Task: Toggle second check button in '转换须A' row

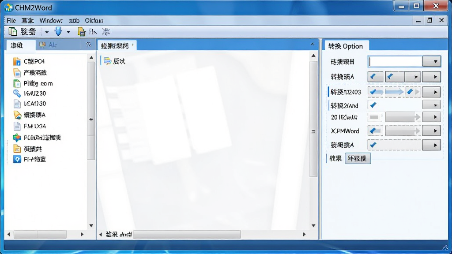Action: (x=395, y=77)
